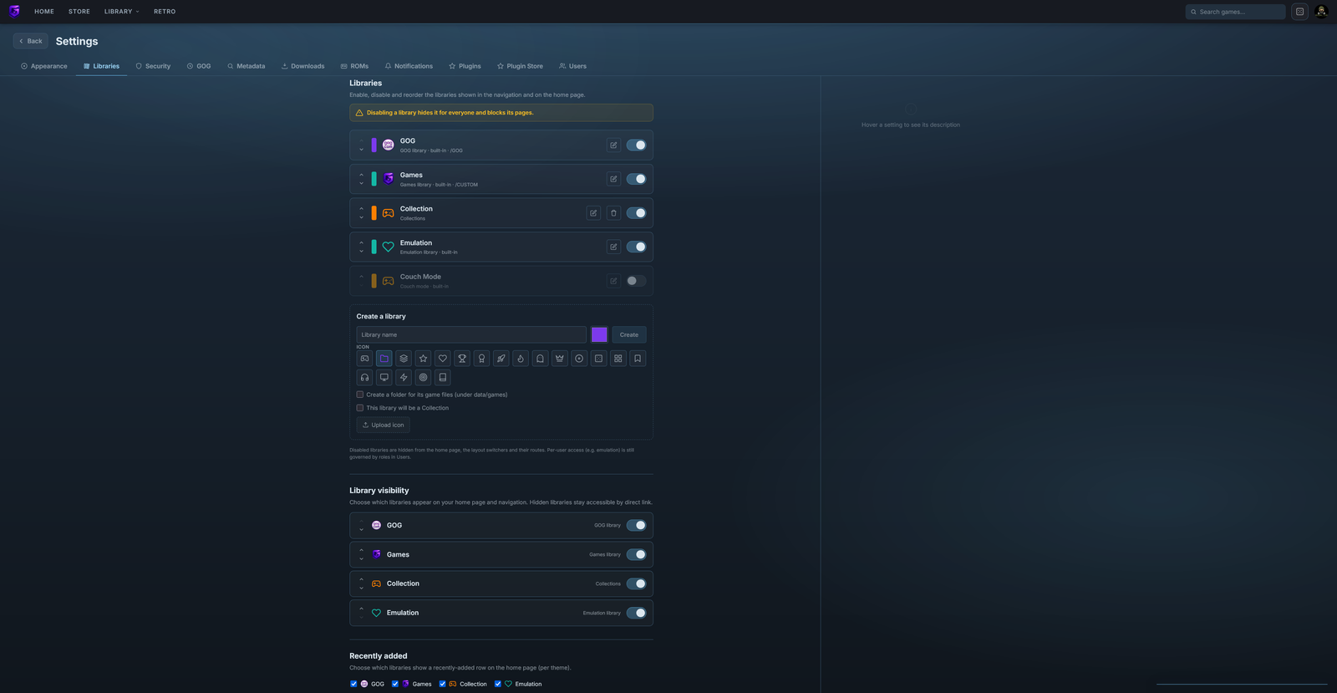
Task: Select the flame icon
Action: click(521, 359)
